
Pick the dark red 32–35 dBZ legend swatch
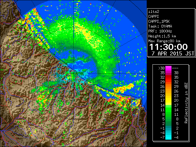click(x=168, y=77)
